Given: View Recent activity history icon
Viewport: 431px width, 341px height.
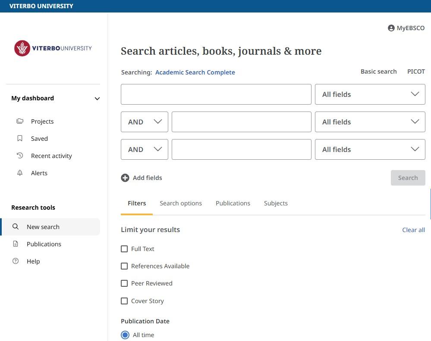Looking at the screenshot, I should (x=20, y=155).
